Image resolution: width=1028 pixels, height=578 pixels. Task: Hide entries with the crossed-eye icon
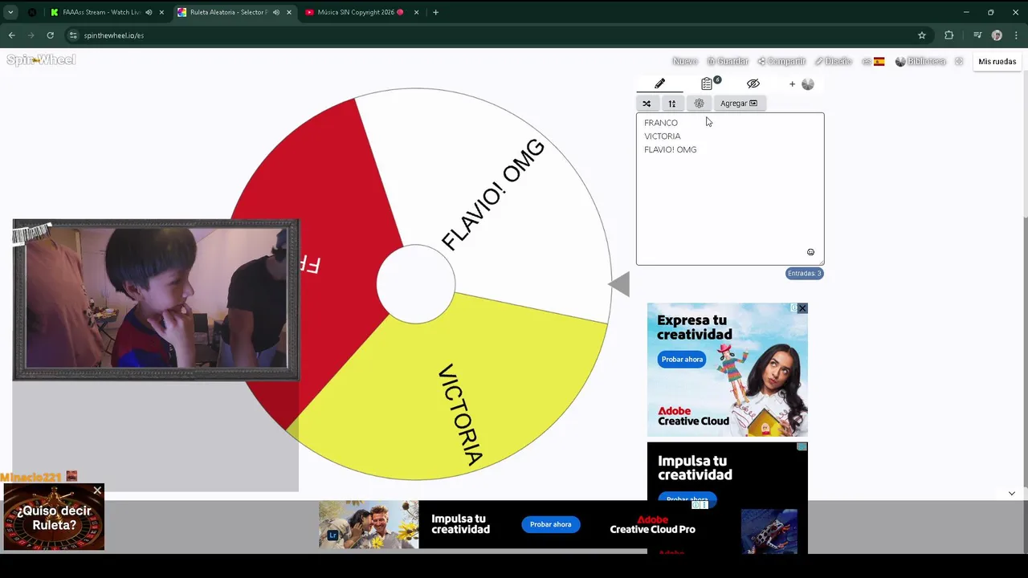[x=753, y=83]
